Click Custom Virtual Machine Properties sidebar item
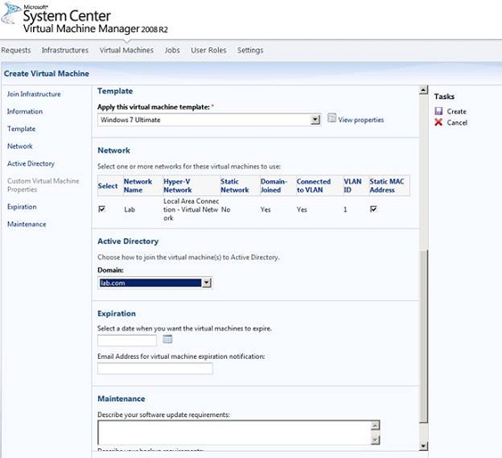502x458 pixels. coord(43,185)
